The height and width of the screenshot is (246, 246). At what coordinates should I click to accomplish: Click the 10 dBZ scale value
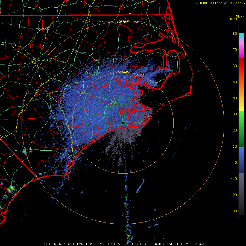(x=235, y=147)
